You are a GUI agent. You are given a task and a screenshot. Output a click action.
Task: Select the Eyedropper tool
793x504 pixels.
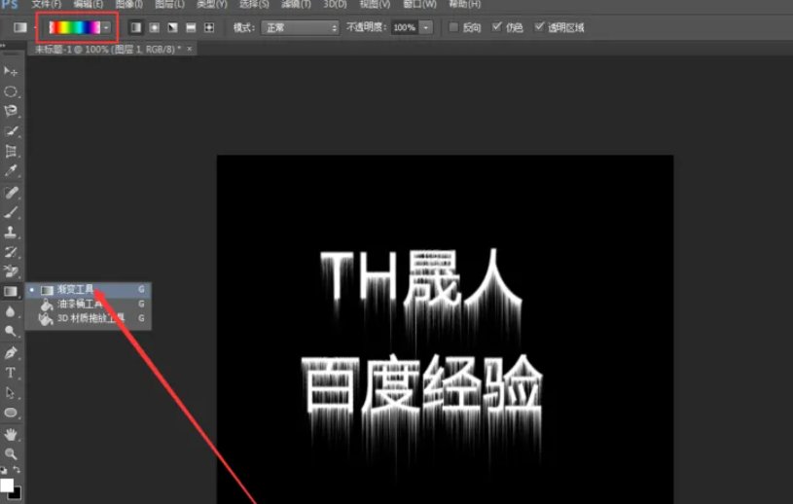coord(10,171)
